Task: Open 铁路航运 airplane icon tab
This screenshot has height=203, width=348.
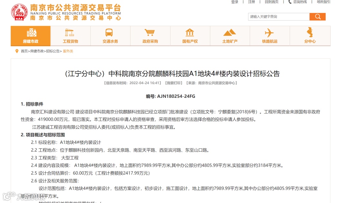Action: coord(270,36)
